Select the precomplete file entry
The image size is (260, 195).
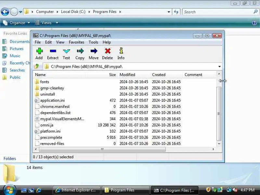51,137
